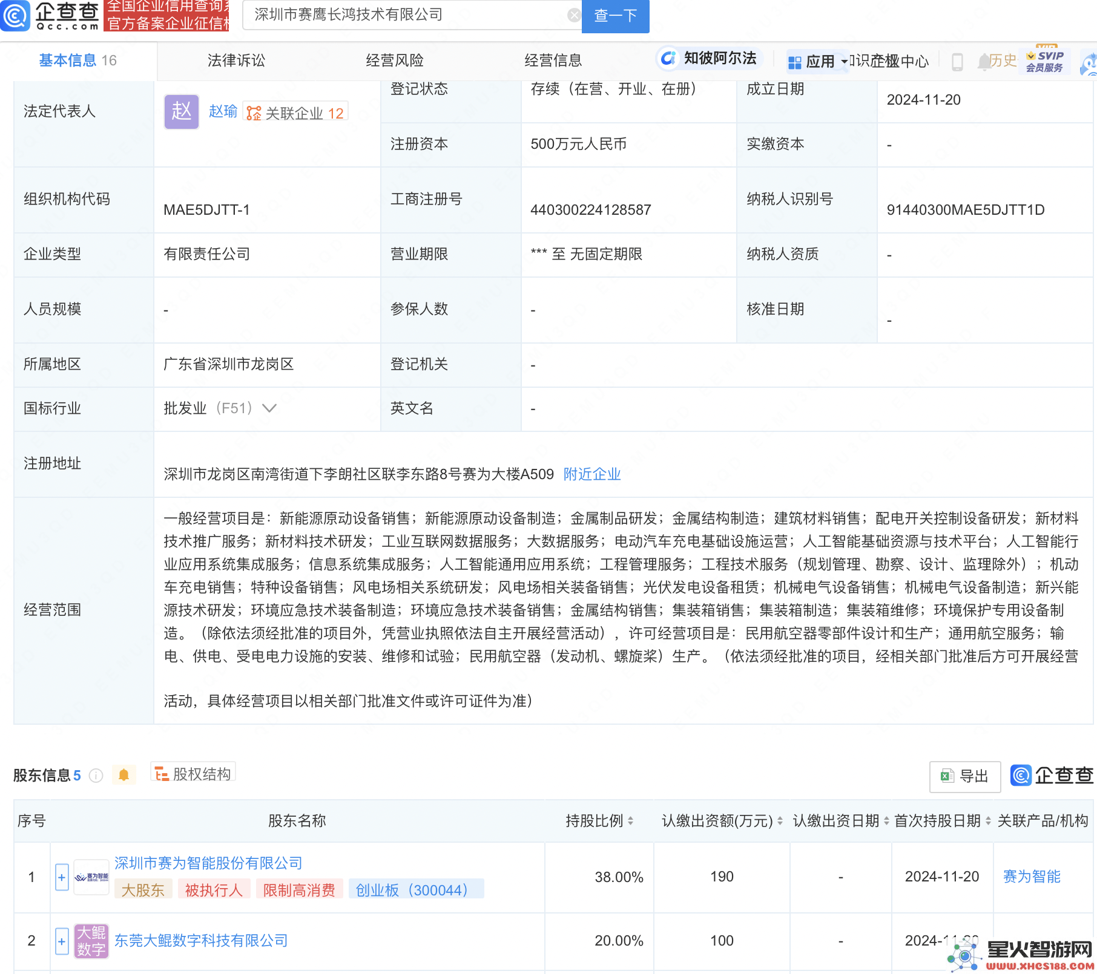Viewport: 1097px width, 974px height.
Task: Open the 经营风险 tab
Action: [x=395, y=60]
